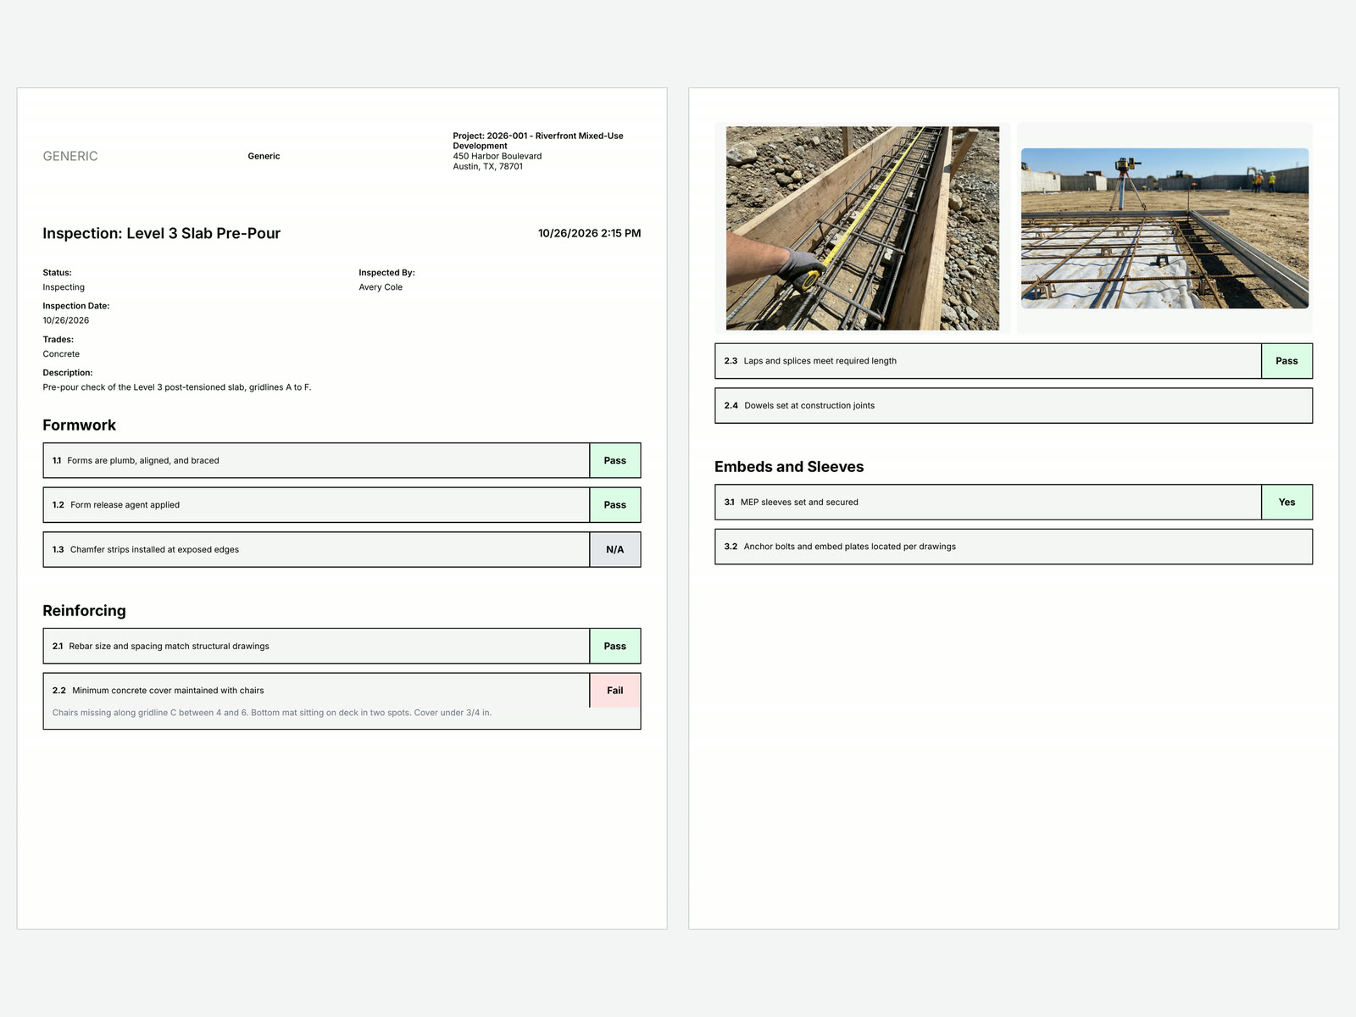Click the bold 'Generic' company name
Image resolution: width=1356 pixels, height=1017 pixels.
point(264,156)
